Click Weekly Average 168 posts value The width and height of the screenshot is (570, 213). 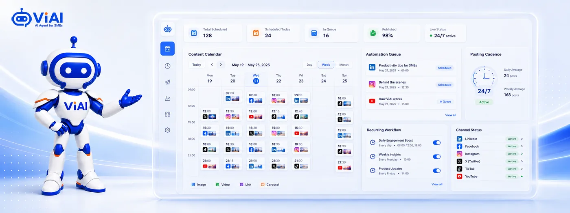(511, 95)
